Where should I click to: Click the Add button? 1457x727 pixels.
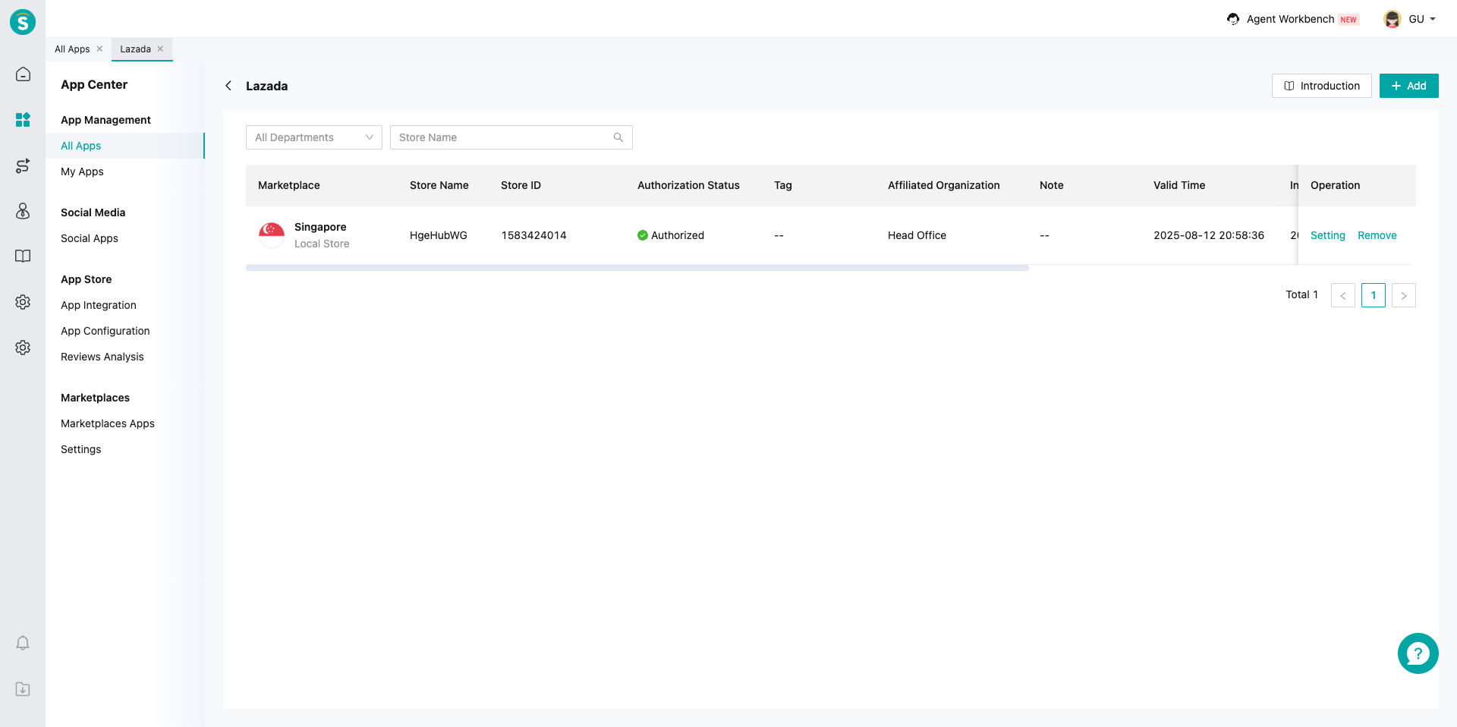(x=1408, y=86)
